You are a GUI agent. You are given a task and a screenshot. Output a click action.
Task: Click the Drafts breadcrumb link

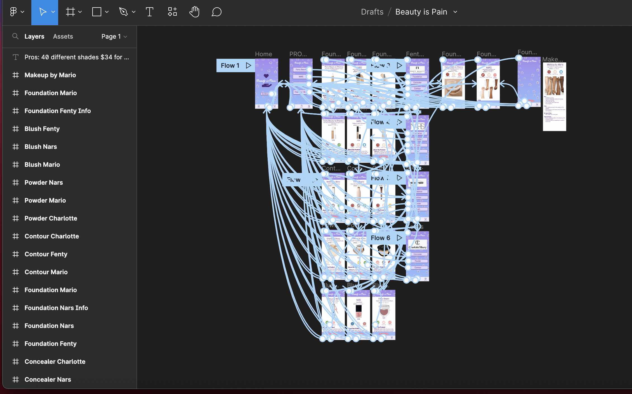[x=372, y=12]
